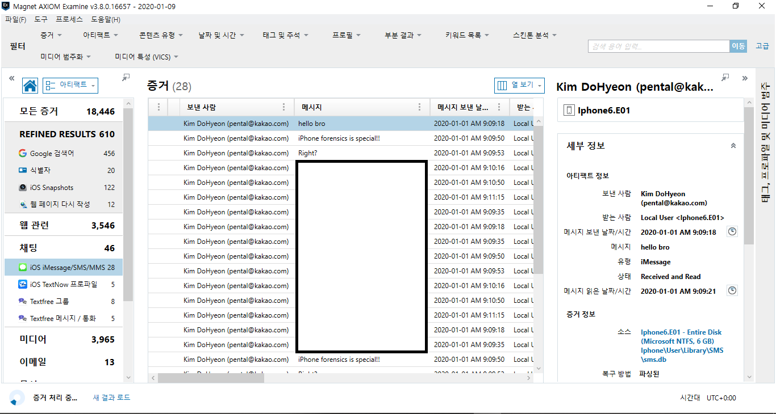
Task: Open the 미디어 범주화 filter dropdown
Action: [66, 57]
